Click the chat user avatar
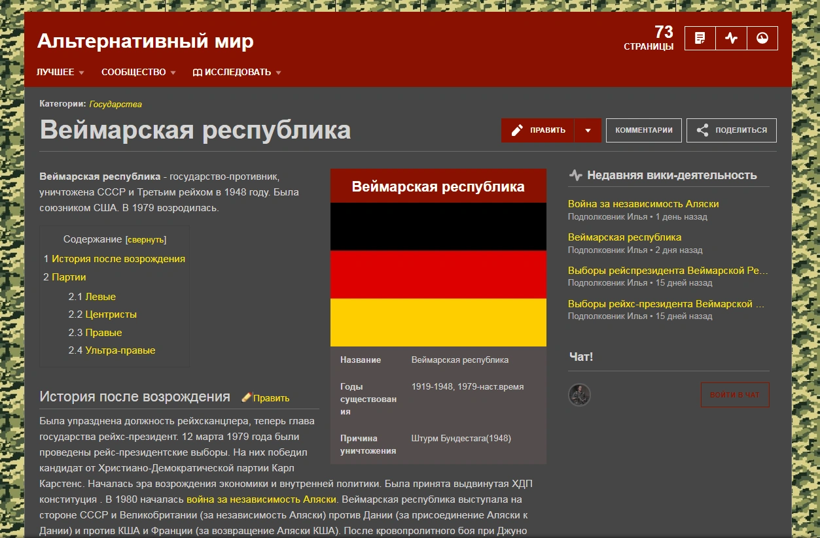The width and height of the screenshot is (820, 538). 579,395
